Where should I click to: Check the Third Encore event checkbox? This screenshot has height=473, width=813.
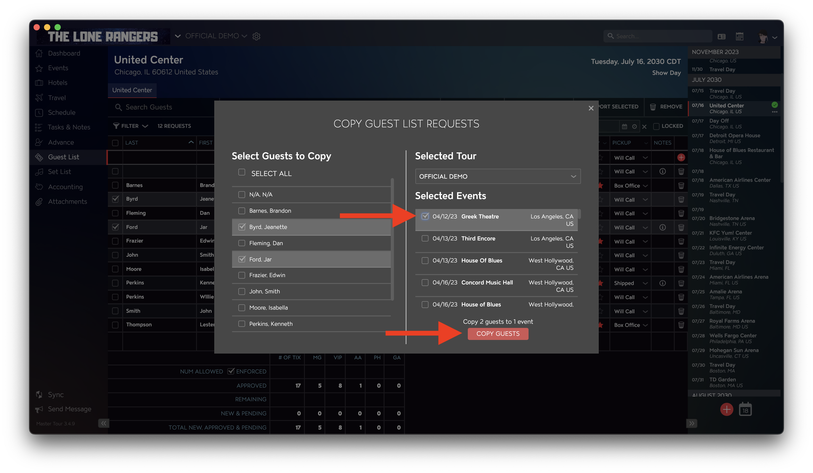(x=425, y=238)
